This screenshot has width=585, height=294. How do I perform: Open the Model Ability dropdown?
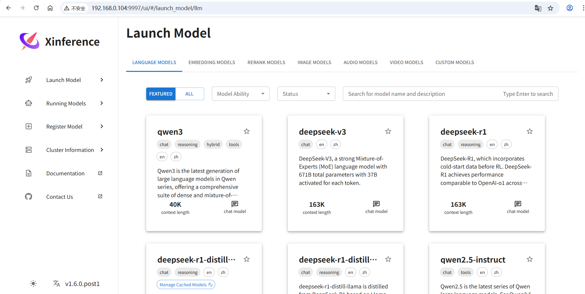click(241, 94)
